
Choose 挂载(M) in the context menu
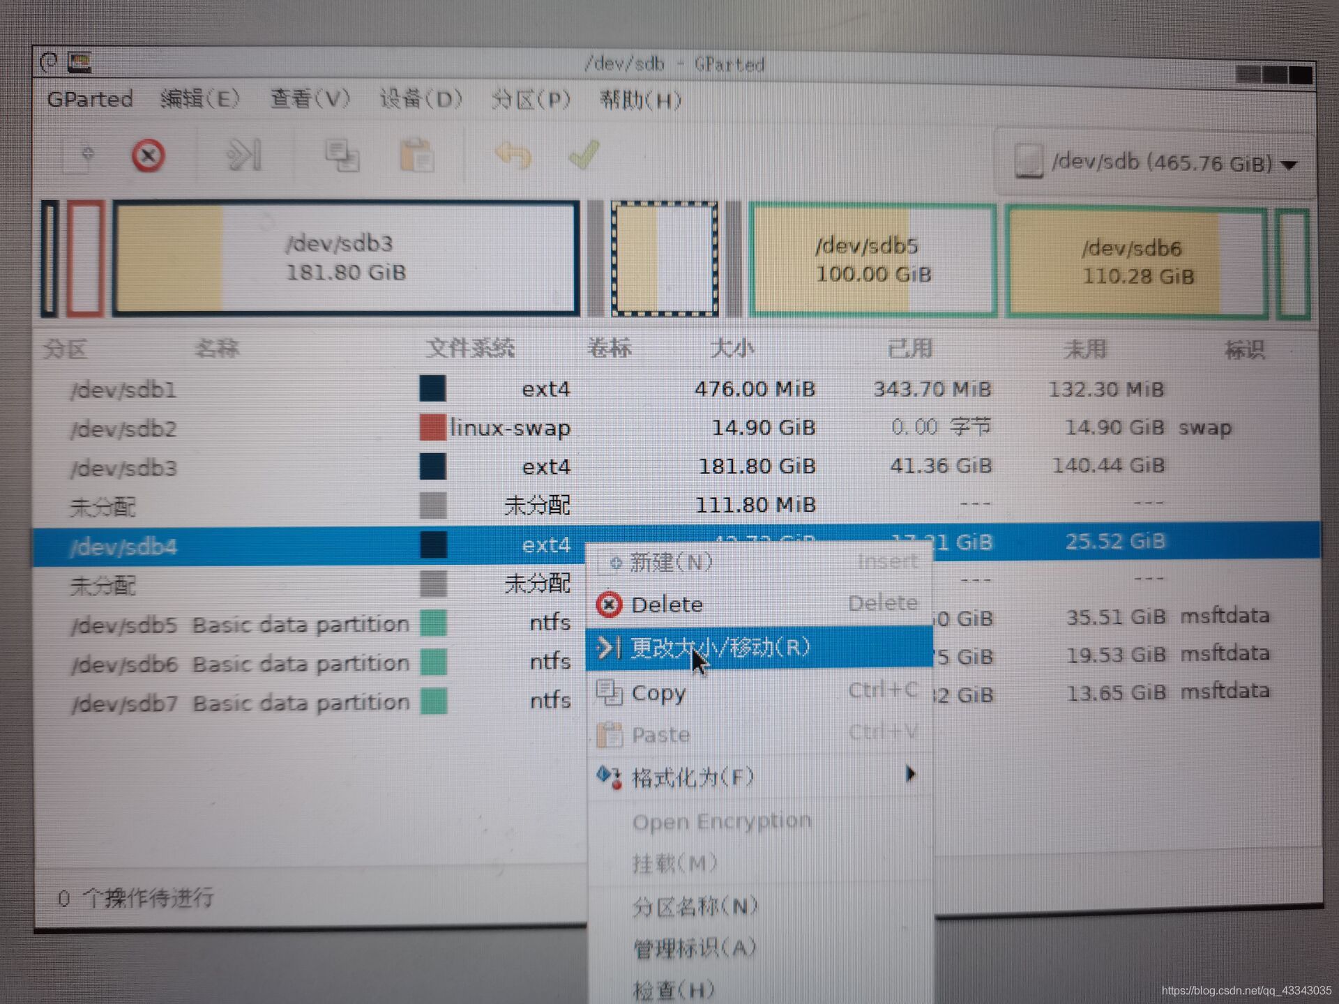759,863
